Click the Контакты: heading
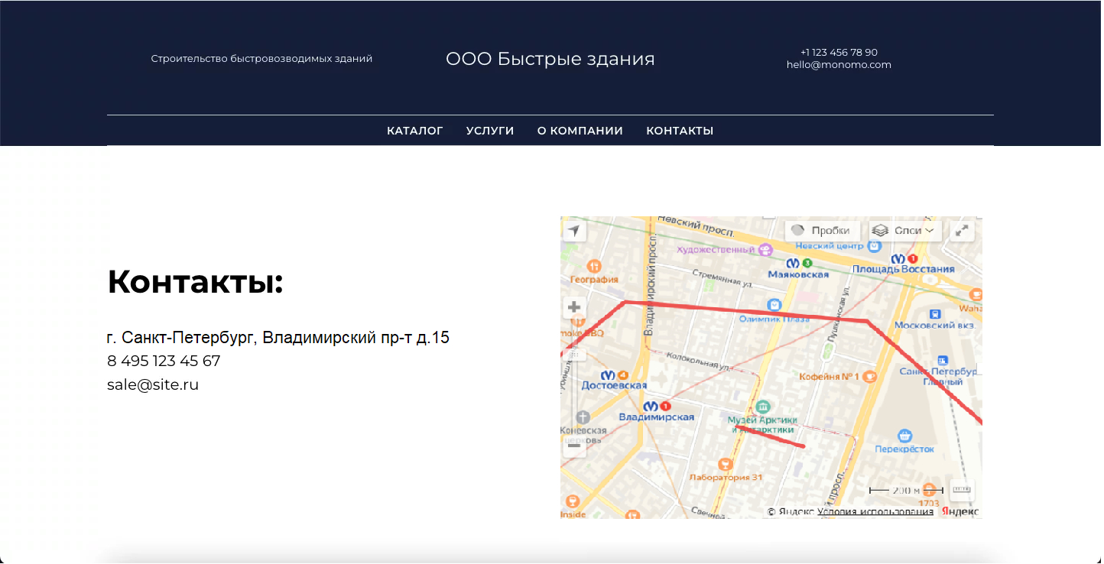 tap(196, 282)
